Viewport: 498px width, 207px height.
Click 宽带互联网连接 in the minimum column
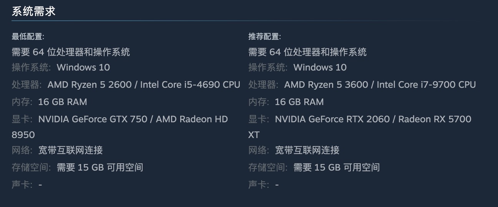pos(71,150)
